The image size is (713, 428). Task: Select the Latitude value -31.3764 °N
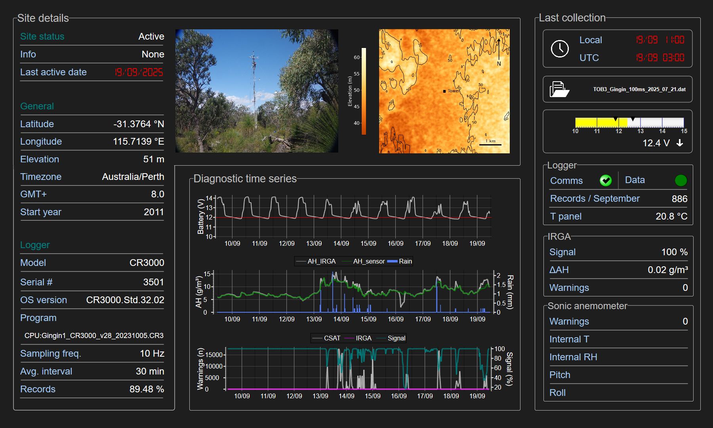click(139, 124)
